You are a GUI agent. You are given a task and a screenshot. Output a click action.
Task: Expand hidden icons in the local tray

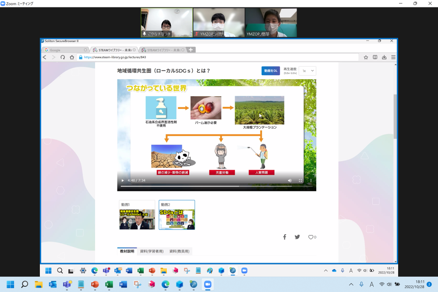pyautogui.click(x=351, y=285)
